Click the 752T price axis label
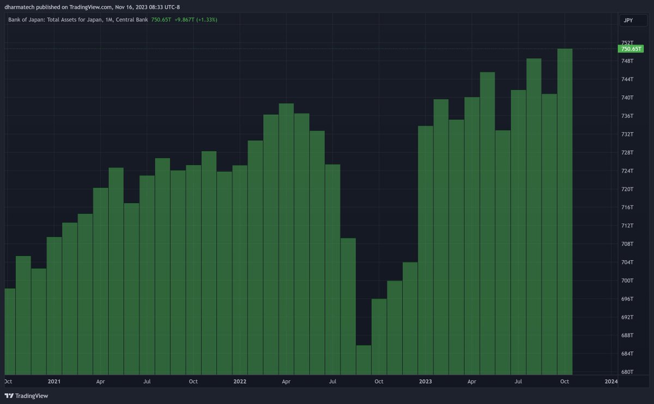Image resolution: width=654 pixels, height=404 pixels. pyautogui.click(x=627, y=42)
